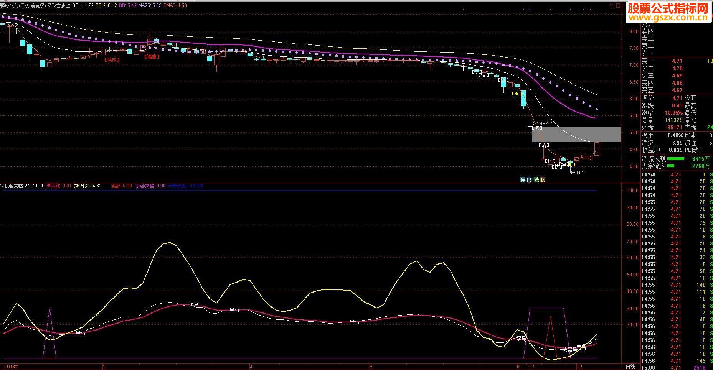This screenshot has height=370, width=713.
Task: Click month 4 marker on time axis
Action: (x=251, y=367)
